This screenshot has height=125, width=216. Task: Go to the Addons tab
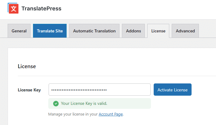pyautogui.click(x=133, y=31)
